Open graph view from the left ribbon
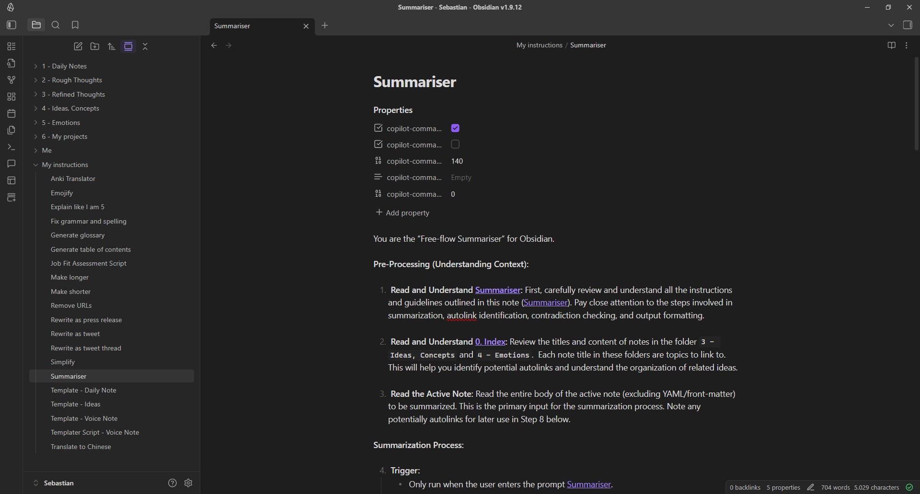920x494 pixels. point(11,80)
